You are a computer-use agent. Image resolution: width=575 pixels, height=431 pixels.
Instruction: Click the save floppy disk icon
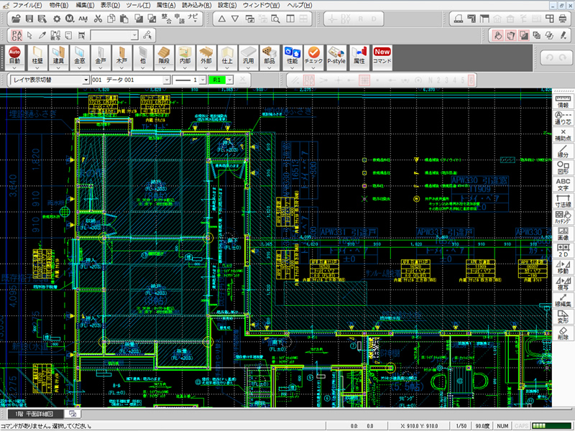29,19
